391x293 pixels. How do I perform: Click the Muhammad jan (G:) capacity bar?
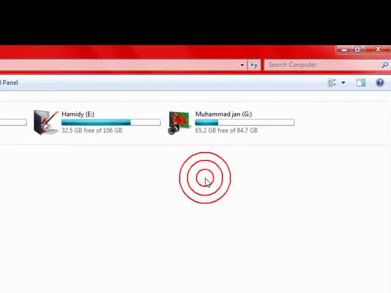click(x=244, y=122)
